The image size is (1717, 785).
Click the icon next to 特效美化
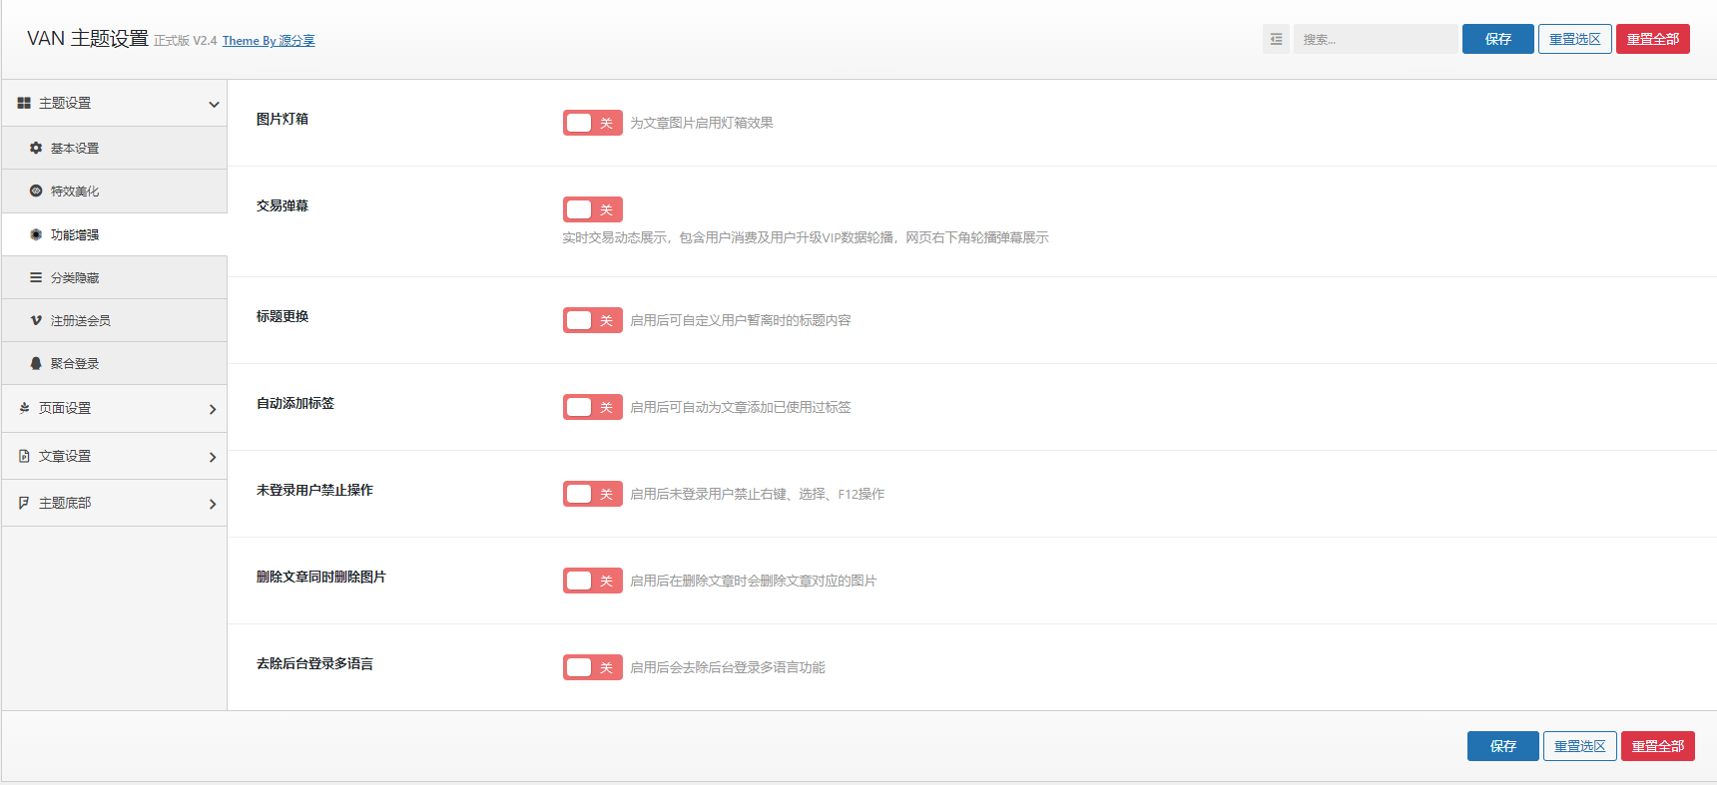(x=36, y=191)
